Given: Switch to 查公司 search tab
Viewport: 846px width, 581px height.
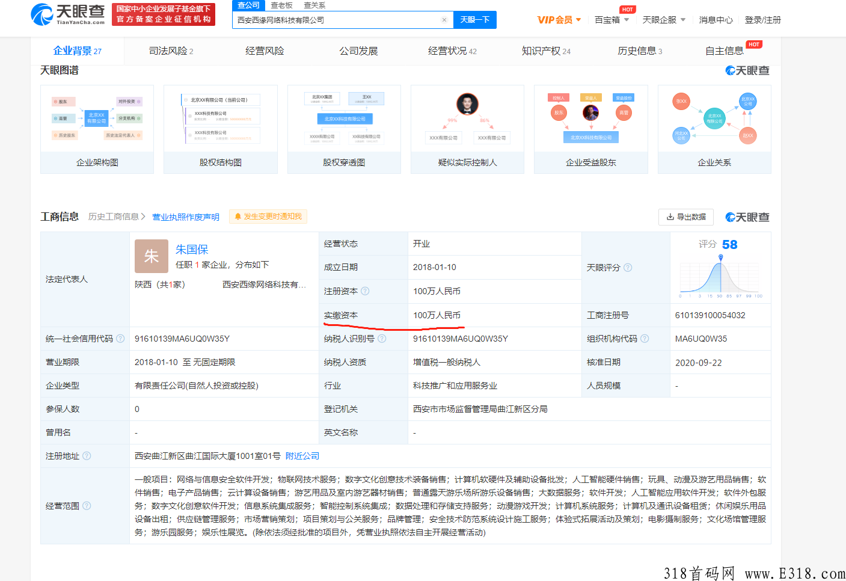Looking at the screenshot, I should tap(248, 5).
